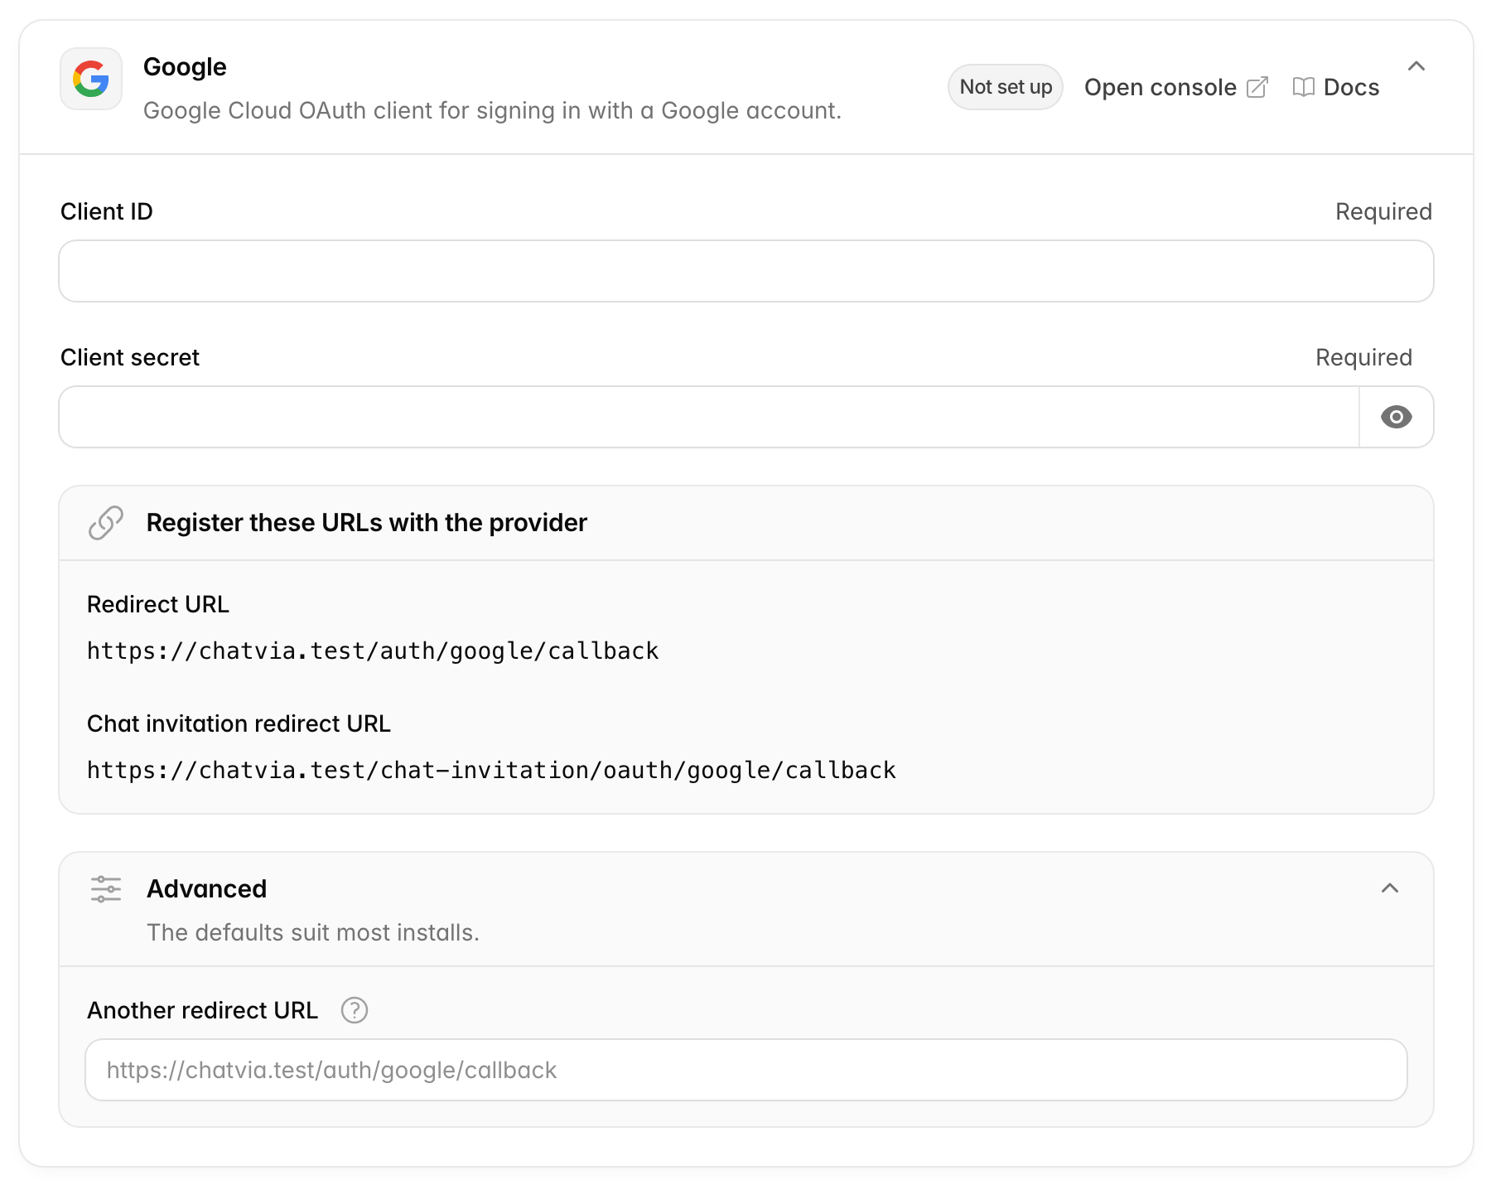Image resolution: width=1491 pixels, height=1185 pixels.
Task: Click the Client ID label
Action: 107,211
